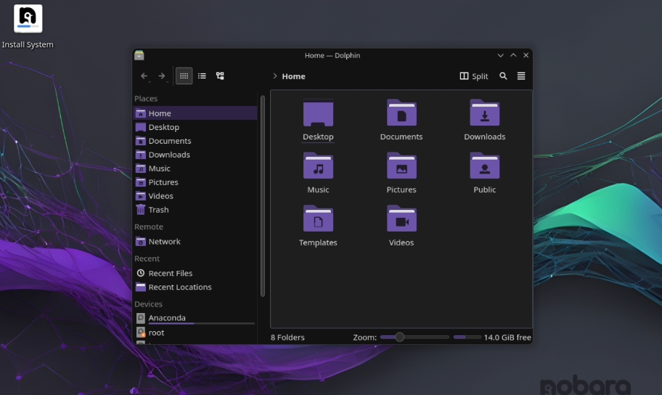Click the Forward navigation arrow
Viewport: 662px width, 395px height.
tap(162, 76)
